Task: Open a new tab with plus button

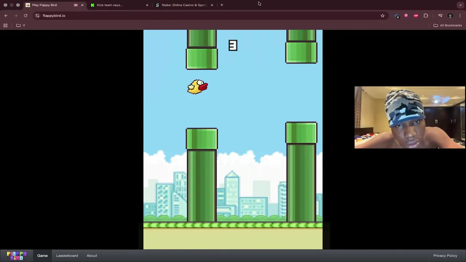Action: coord(222,5)
